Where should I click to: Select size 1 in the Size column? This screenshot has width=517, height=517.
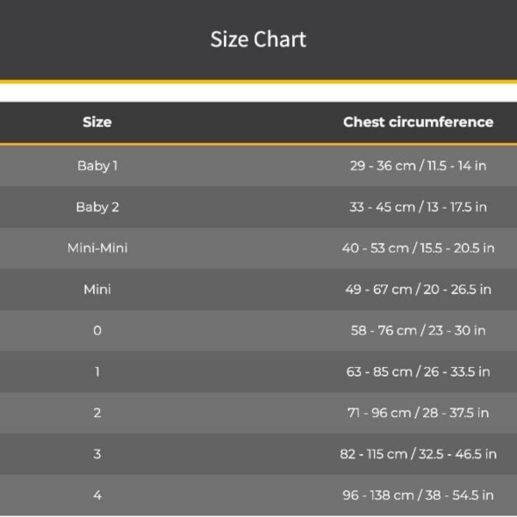(97, 372)
